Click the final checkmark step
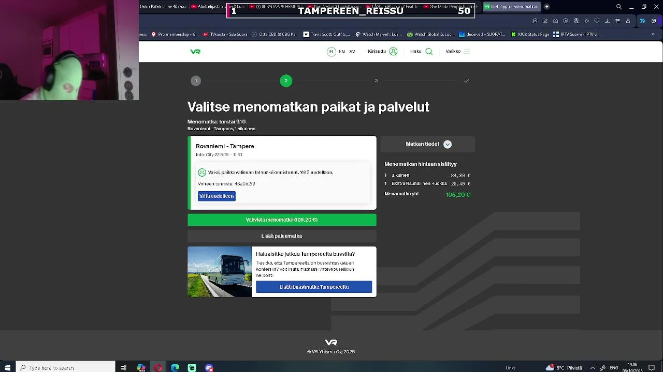The width and height of the screenshot is (663, 372). (467, 81)
